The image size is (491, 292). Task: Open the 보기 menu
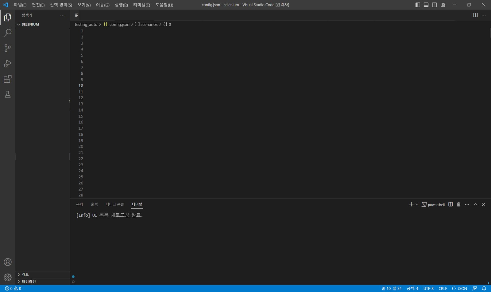tap(84, 5)
